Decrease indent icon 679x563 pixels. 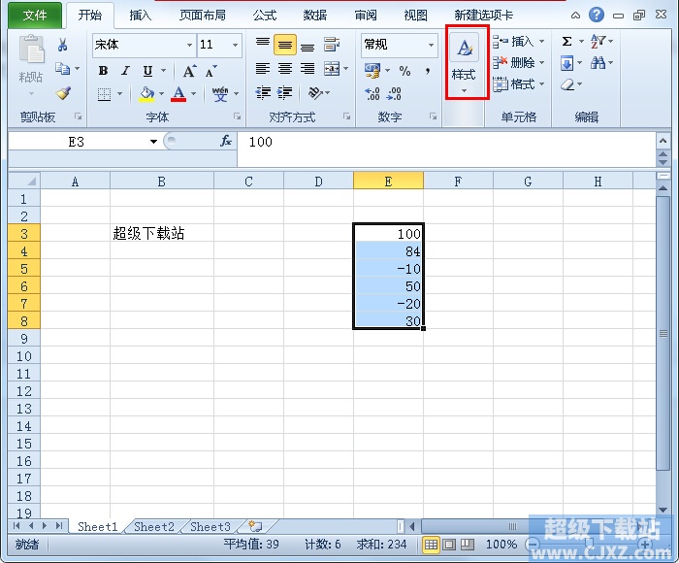[x=263, y=93]
